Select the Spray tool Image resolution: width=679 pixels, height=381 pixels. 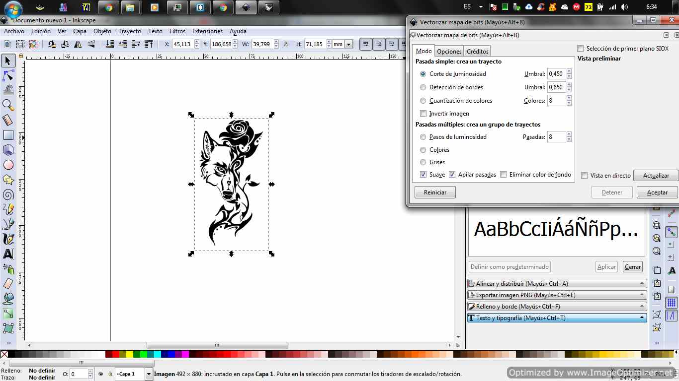8,269
